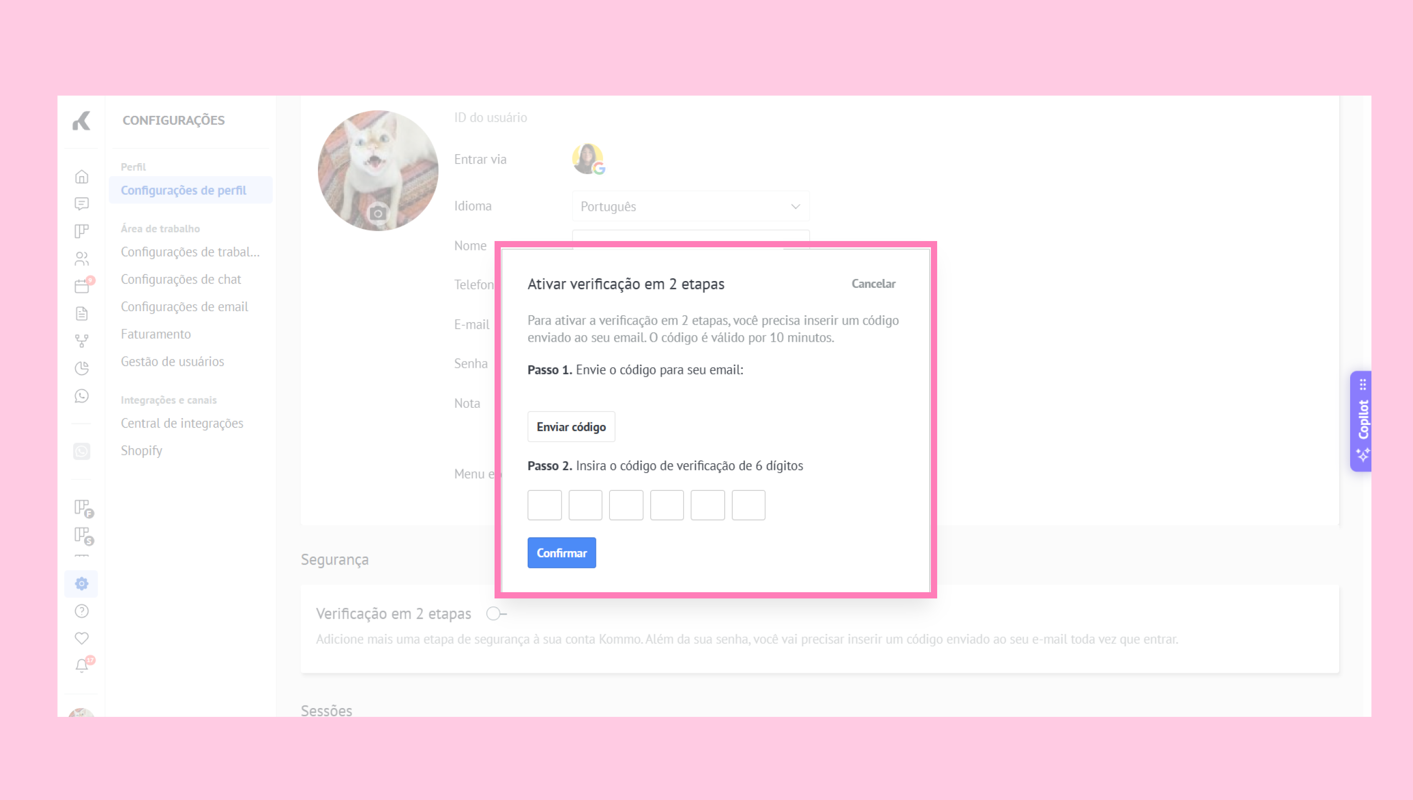Open the calendar tasks icon
This screenshot has width=1413, height=800.
[x=82, y=286]
